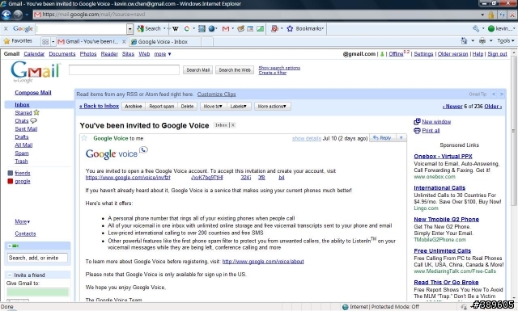Expand the Labels dropdown
Image resolution: width=518 pixels, height=311 pixels.
[x=238, y=106]
